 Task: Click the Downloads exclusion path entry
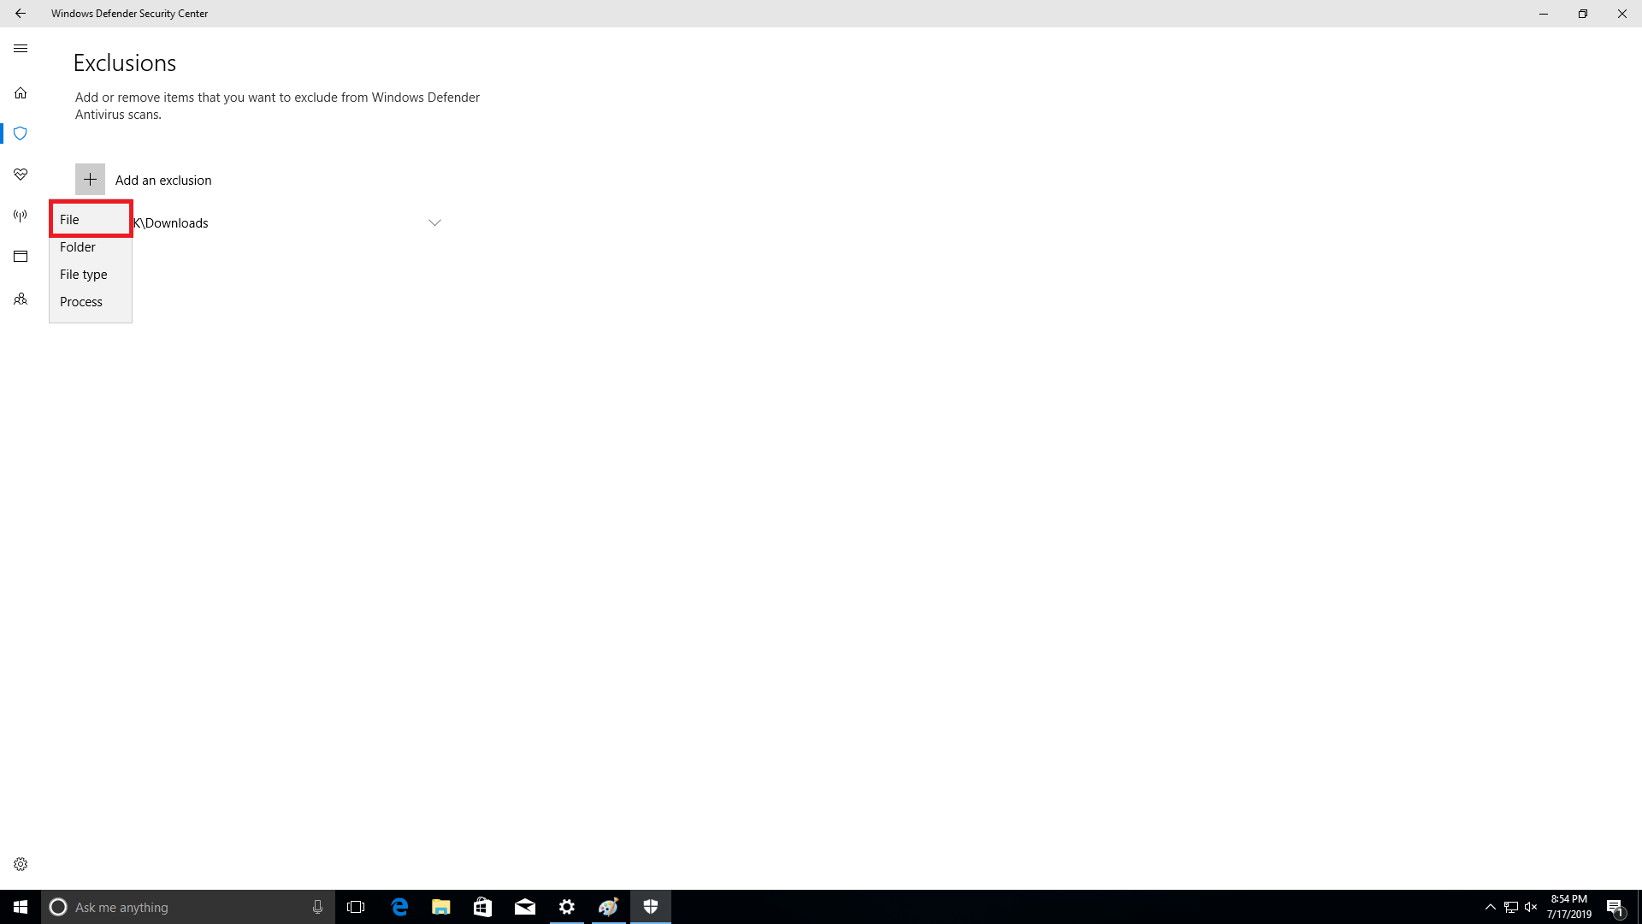pos(171,223)
